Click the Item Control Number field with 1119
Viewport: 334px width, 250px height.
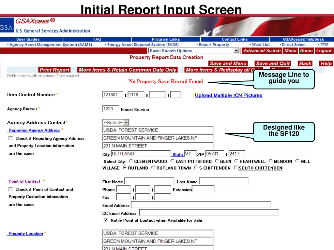click(136, 94)
